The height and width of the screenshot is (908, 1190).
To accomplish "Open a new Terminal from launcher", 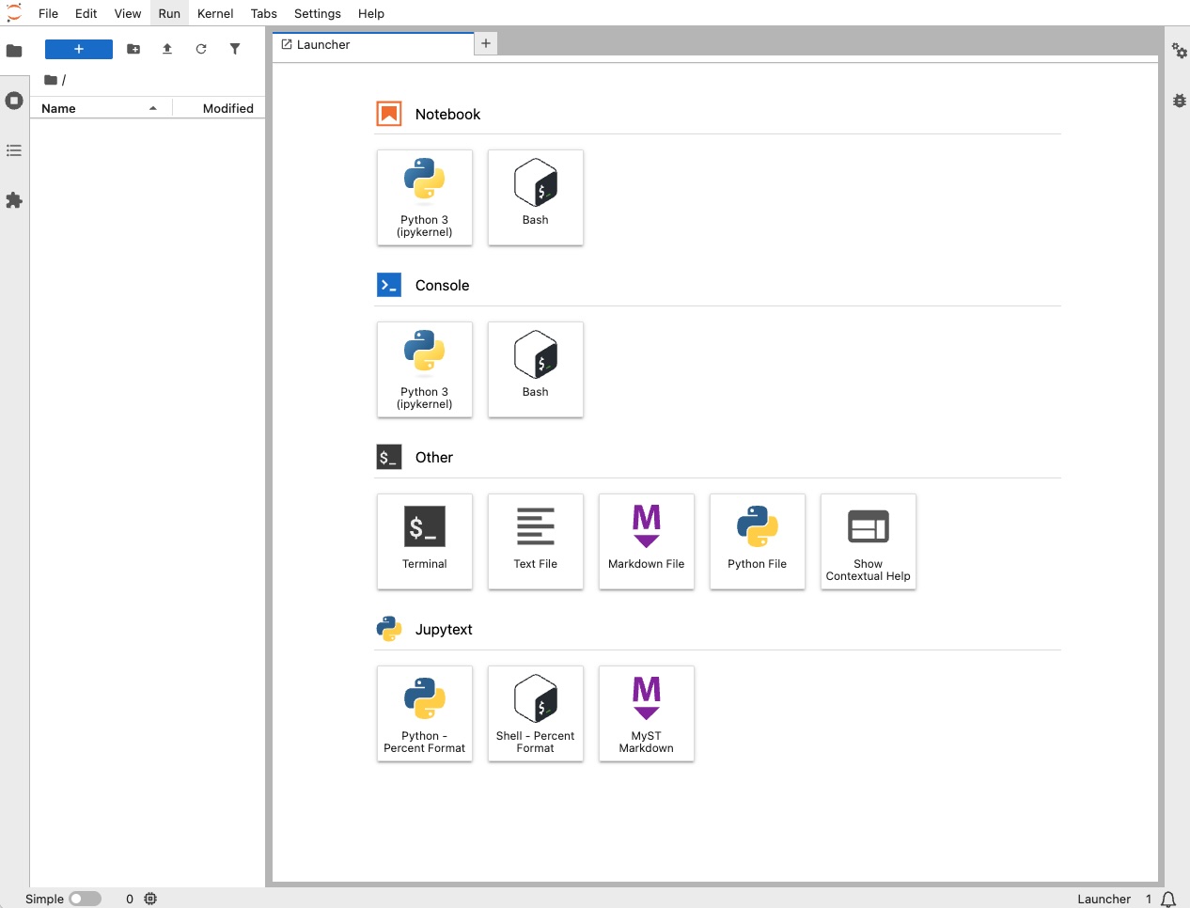I will [x=425, y=541].
